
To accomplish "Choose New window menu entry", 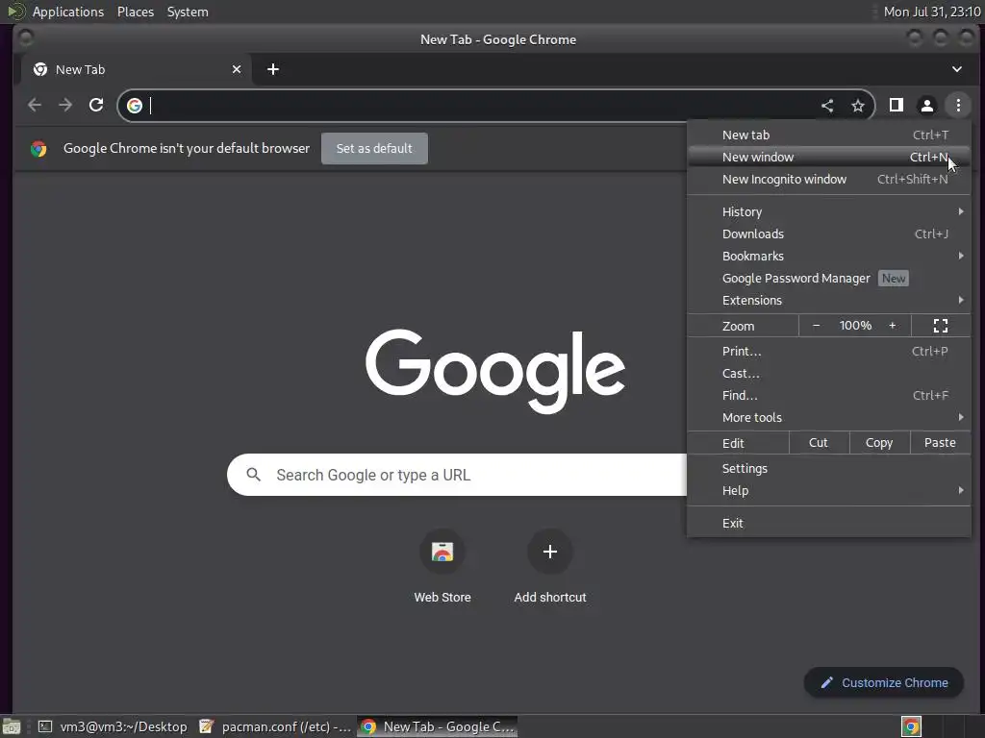I will tap(829, 157).
